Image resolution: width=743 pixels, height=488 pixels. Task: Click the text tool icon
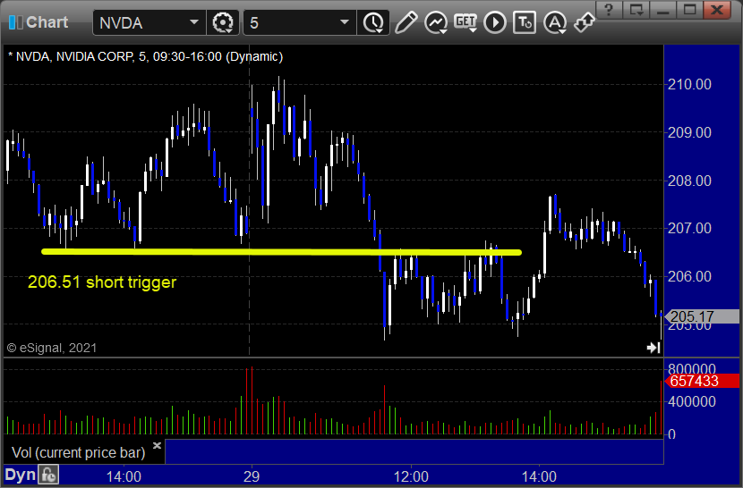[x=525, y=22]
